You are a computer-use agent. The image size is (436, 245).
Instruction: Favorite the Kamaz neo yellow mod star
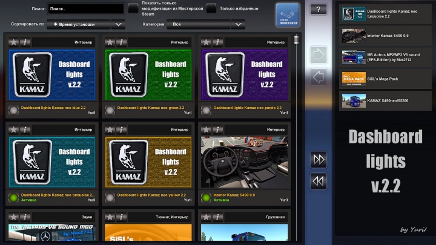110,129
